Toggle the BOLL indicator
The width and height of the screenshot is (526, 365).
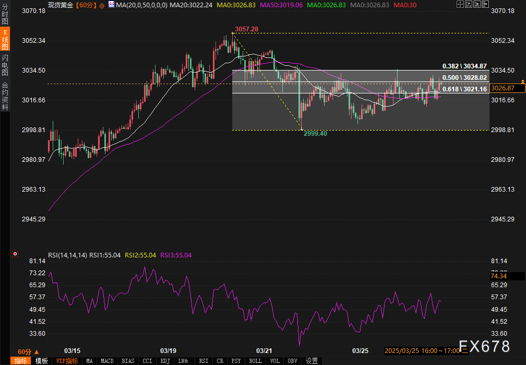click(255, 361)
